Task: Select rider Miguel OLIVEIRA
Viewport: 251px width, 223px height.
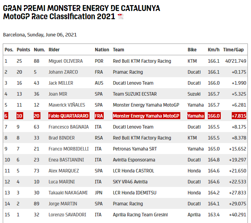Action: pos(66,61)
